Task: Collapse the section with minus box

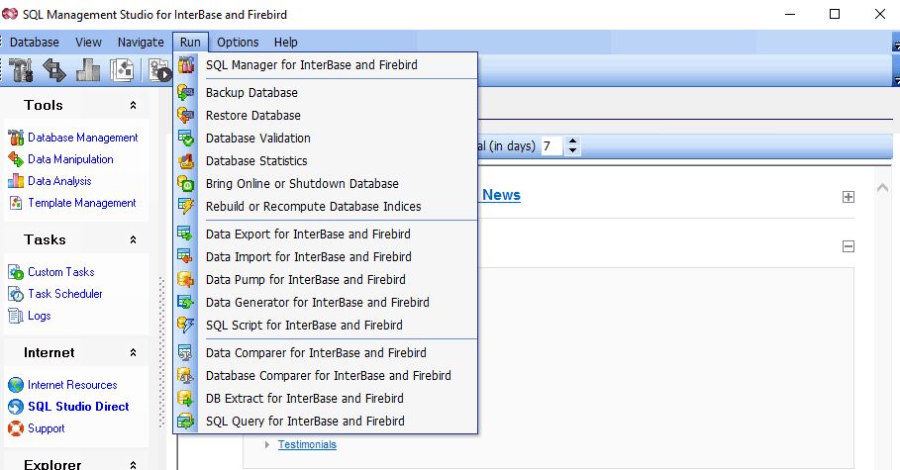Action: click(x=849, y=246)
